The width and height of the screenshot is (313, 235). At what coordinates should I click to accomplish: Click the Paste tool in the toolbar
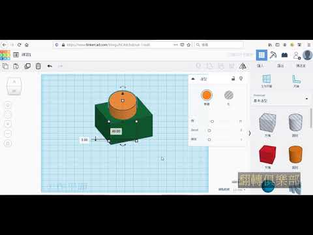pos(16,66)
